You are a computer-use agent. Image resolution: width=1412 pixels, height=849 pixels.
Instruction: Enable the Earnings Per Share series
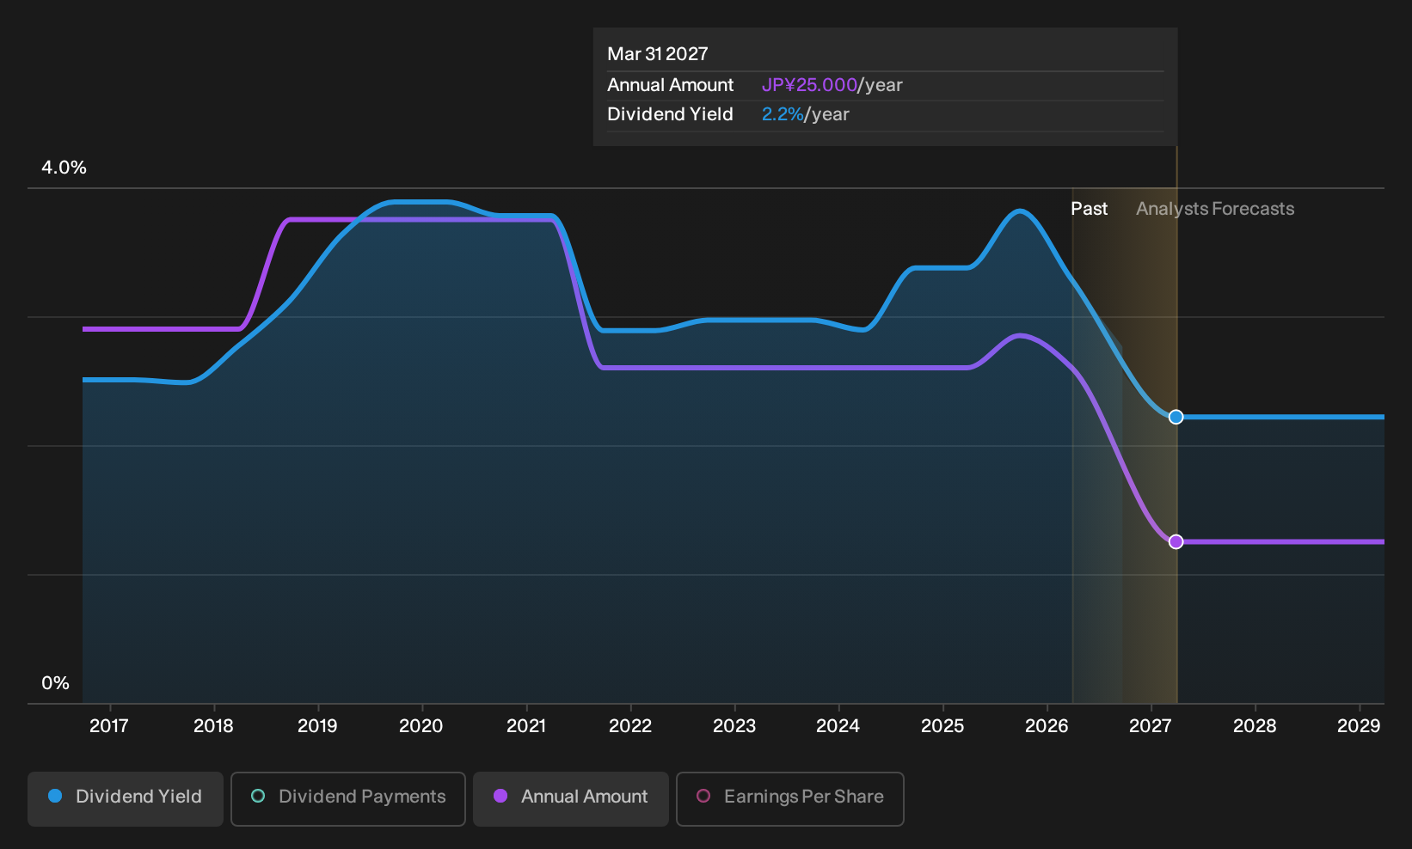point(790,798)
